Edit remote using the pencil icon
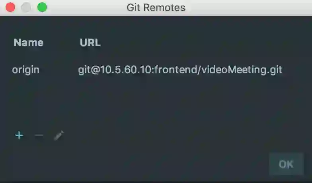Image resolution: width=312 pixels, height=183 pixels. pyautogui.click(x=59, y=135)
